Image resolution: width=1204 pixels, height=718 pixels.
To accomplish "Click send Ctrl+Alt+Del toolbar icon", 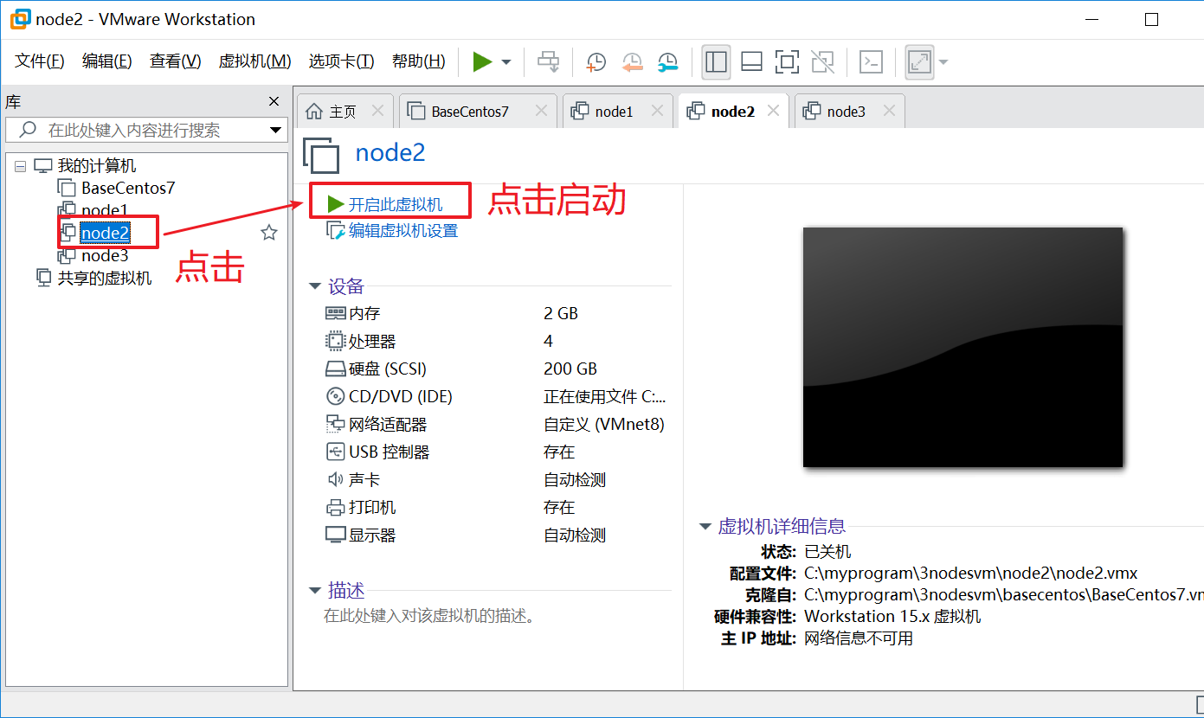I will pos(548,61).
